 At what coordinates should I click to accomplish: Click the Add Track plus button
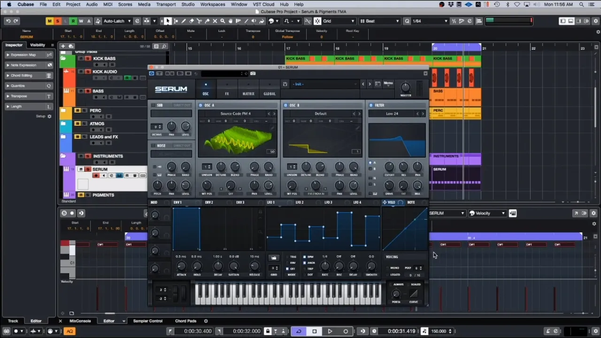(x=63, y=46)
